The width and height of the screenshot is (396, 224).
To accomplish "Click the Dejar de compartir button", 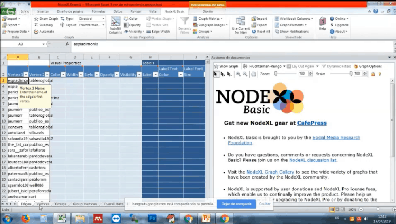I will click(237, 204).
